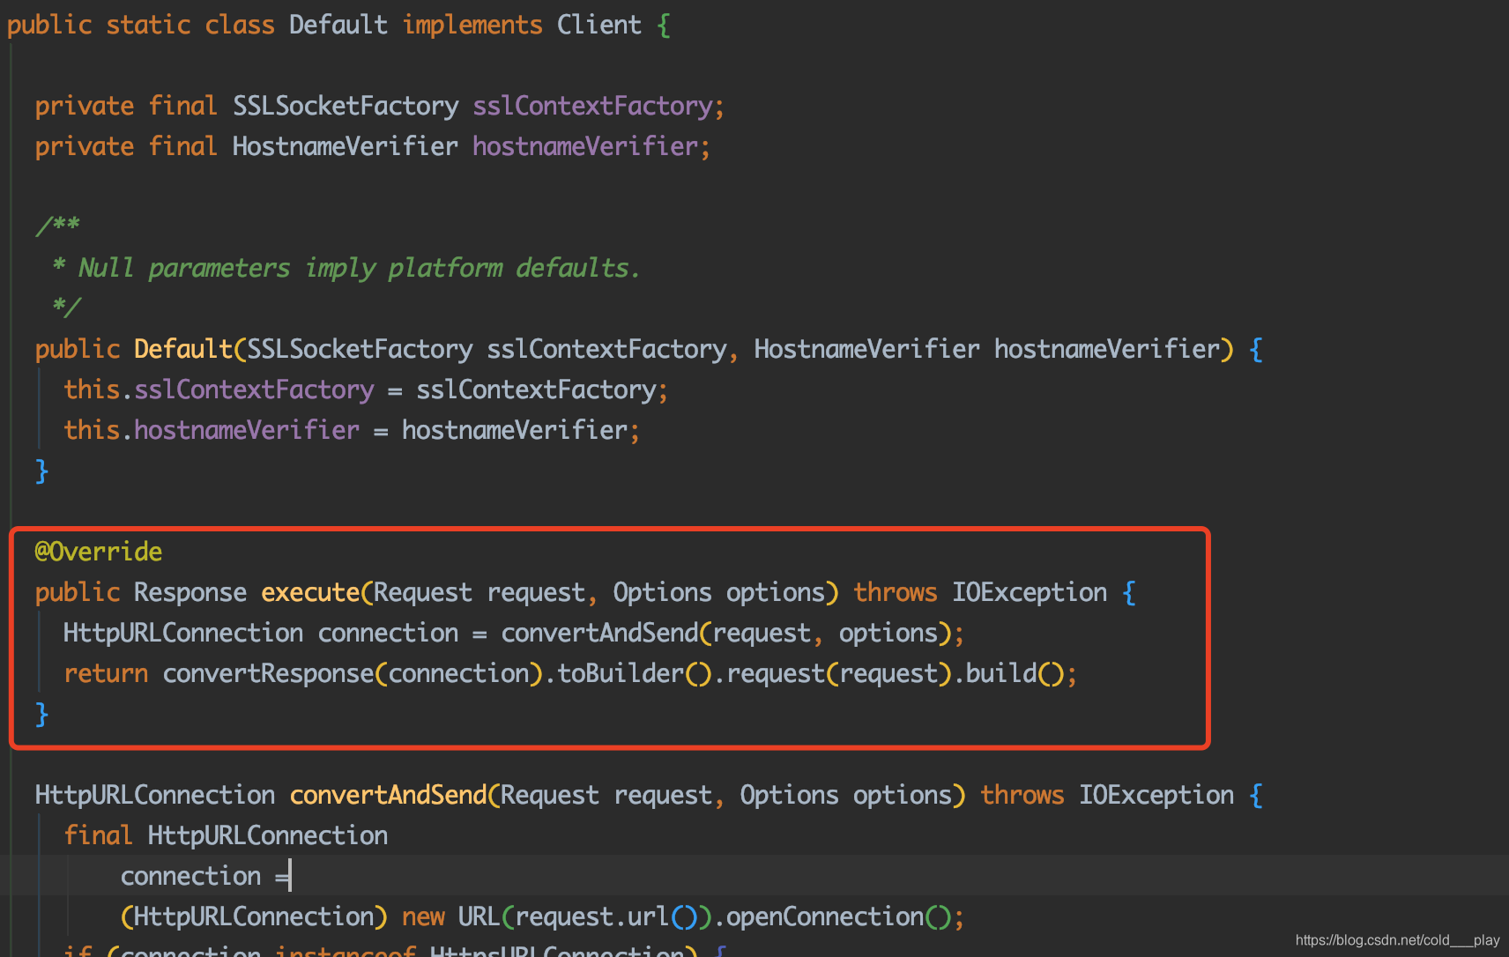
Task: Click IOException in convertAndSend signature
Action: click(x=1156, y=795)
